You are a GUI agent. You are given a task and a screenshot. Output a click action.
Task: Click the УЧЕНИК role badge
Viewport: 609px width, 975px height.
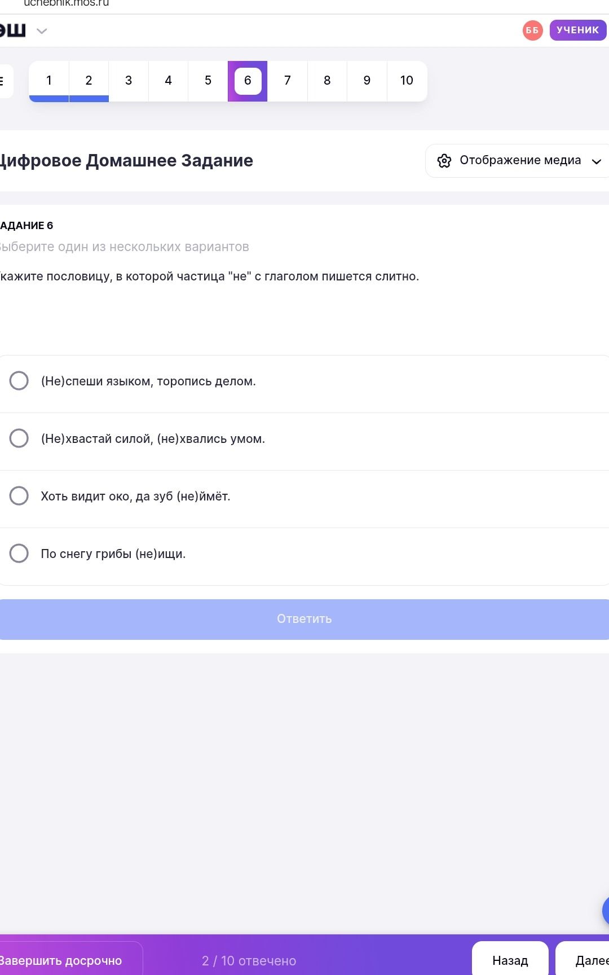(x=578, y=30)
